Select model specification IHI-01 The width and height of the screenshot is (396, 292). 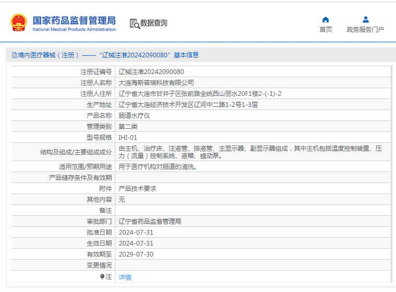tap(128, 138)
